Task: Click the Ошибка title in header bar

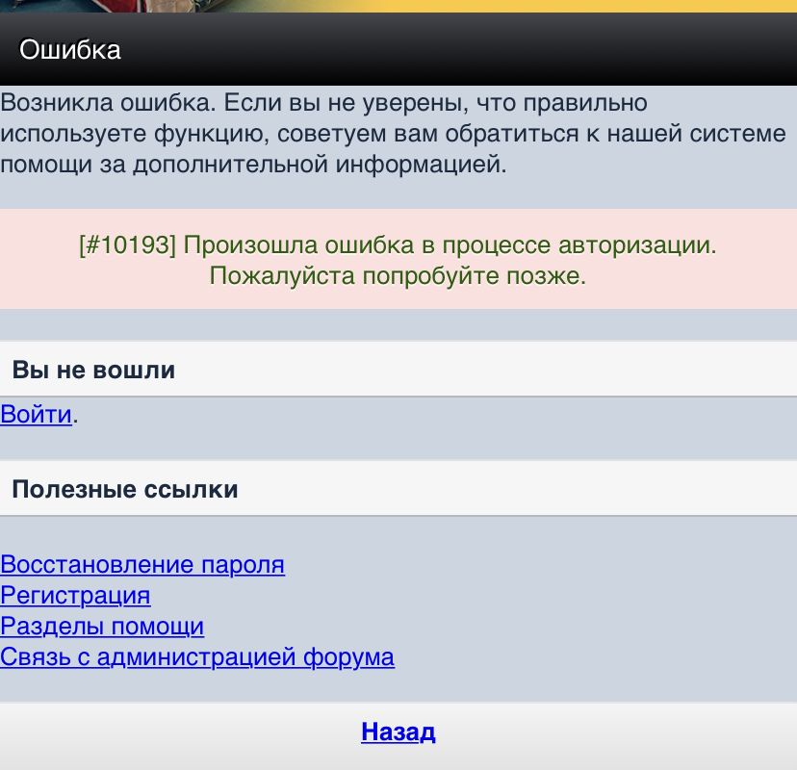Action: coord(70,50)
